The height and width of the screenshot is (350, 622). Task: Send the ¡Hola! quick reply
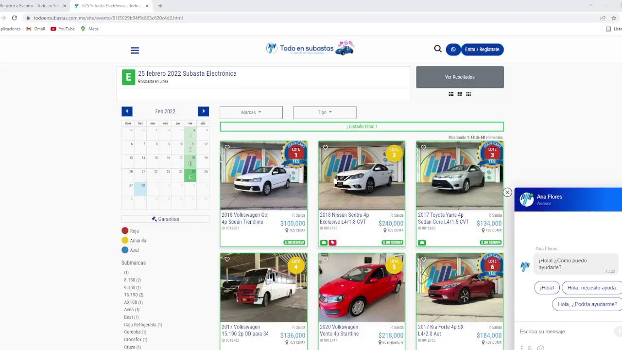tap(547, 288)
